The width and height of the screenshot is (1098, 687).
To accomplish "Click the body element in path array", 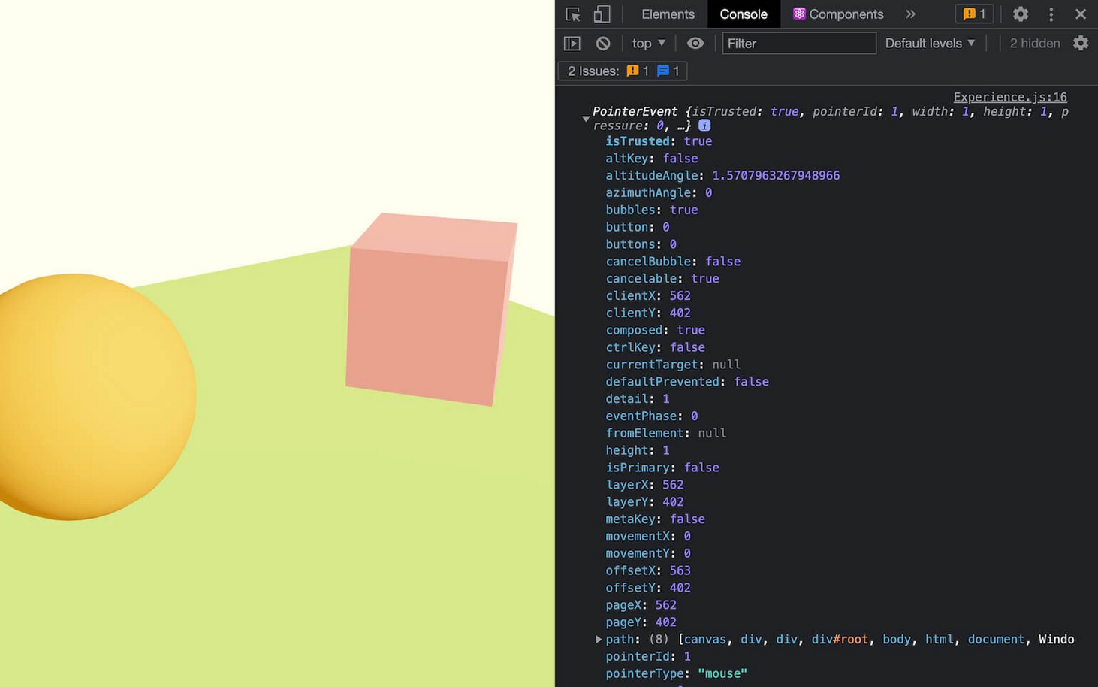I will point(897,640).
